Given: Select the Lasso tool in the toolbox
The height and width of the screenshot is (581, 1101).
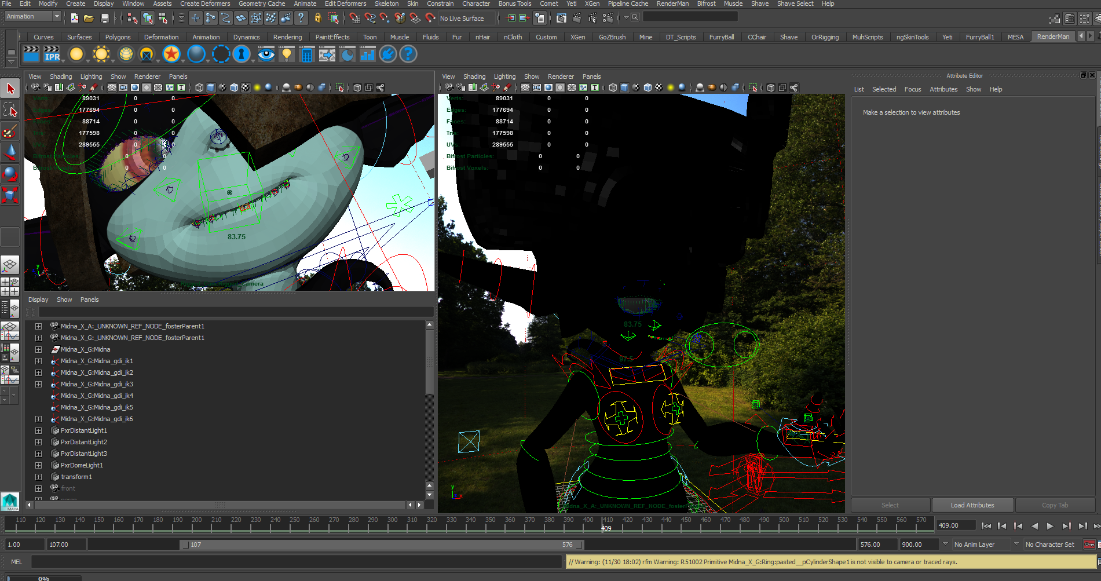Looking at the screenshot, I should (10, 110).
